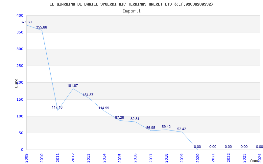This screenshot has height=164, width=263.
Task: Click the 350 y-axis tick label
Action: click(20, 32)
